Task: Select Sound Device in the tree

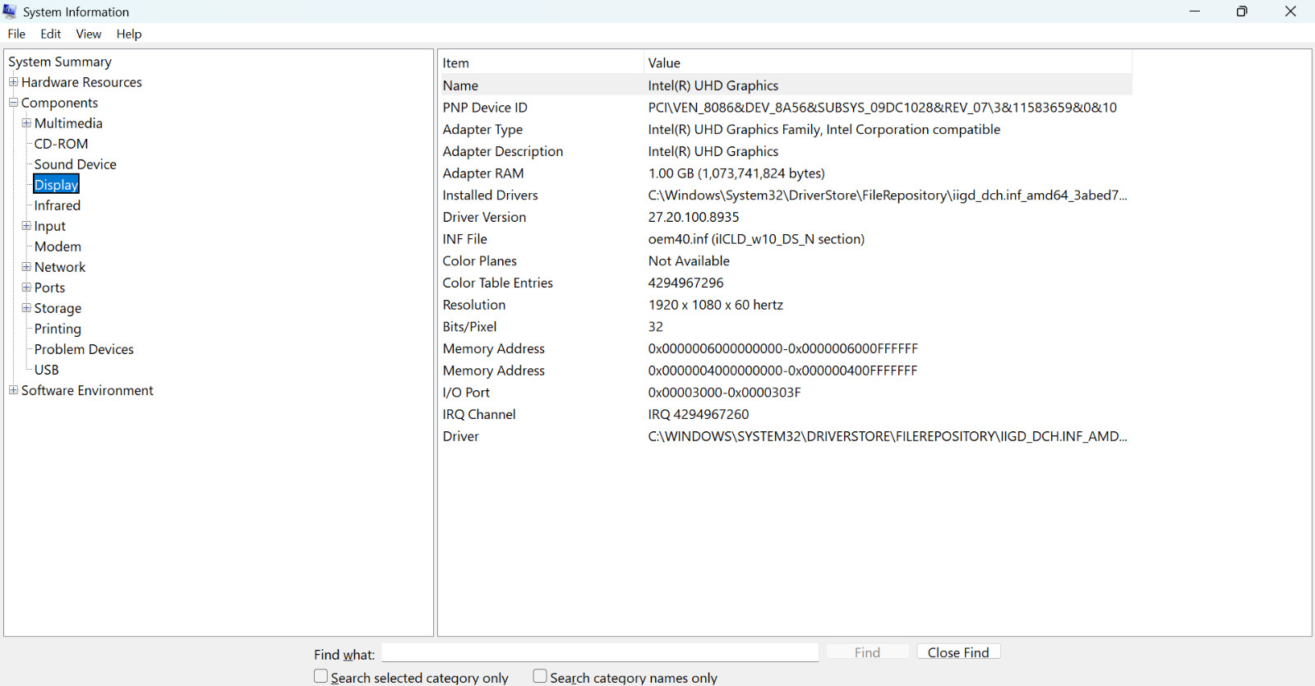Action: point(76,164)
